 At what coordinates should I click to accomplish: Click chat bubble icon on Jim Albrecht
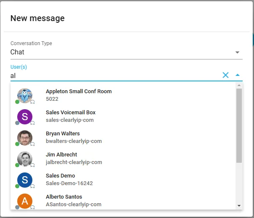pos(32,165)
